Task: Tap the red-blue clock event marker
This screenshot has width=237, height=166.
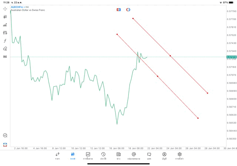Action: click(x=128, y=10)
